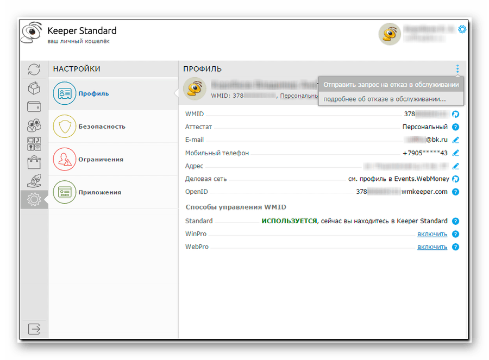Select "Отправить запрос на отказ в обслуживании"
489x360 pixels.
(x=391, y=85)
